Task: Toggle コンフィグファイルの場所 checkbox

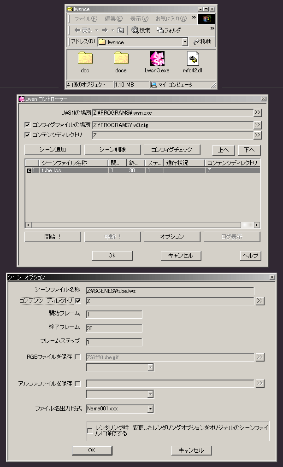Action: click(x=27, y=125)
